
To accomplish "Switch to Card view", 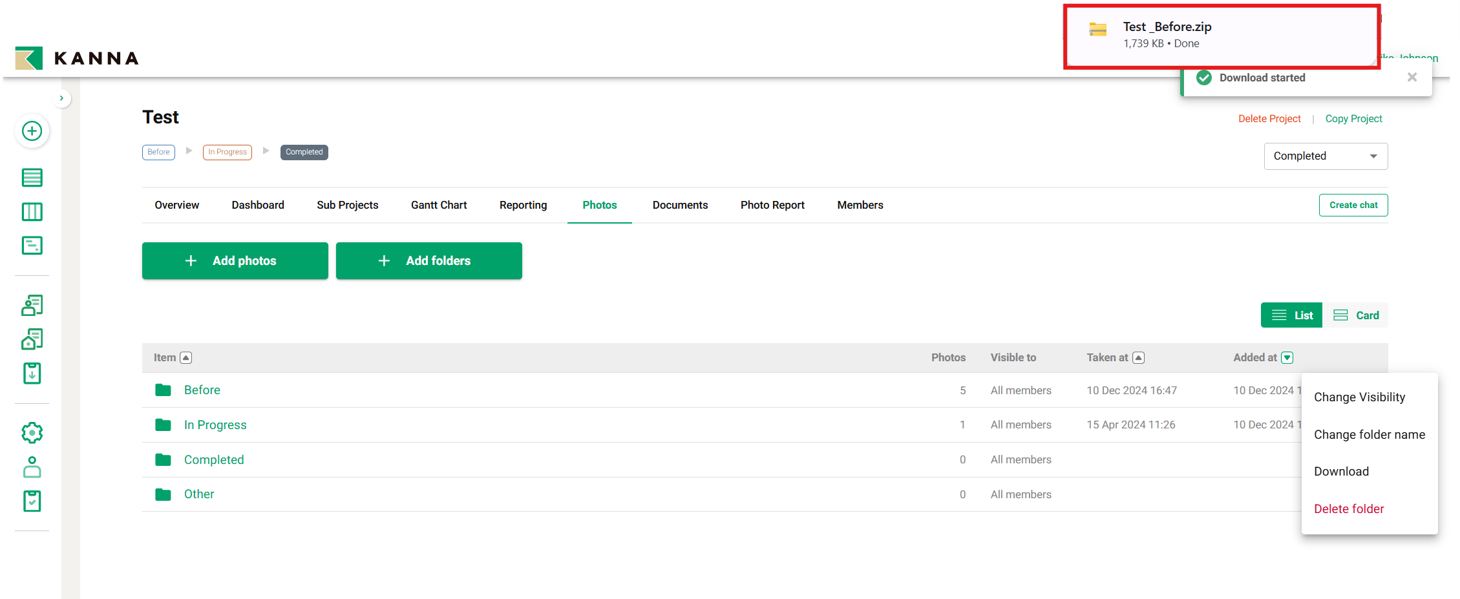I will click(x=1356, y=315).
